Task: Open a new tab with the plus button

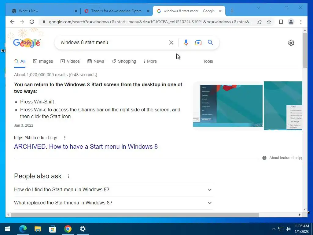Action: [232, 11]
